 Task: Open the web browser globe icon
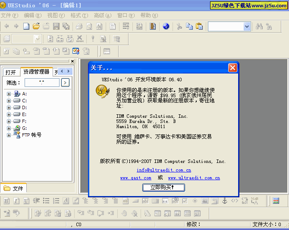[x=166, y=26]
